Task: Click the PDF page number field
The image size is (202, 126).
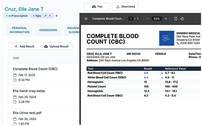Action: point(131,19)
